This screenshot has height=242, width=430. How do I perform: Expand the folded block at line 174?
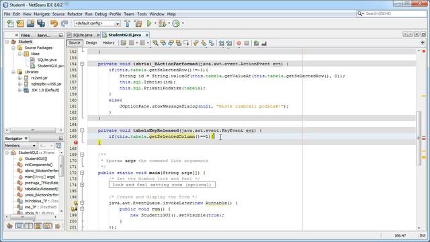click(82, 185)
